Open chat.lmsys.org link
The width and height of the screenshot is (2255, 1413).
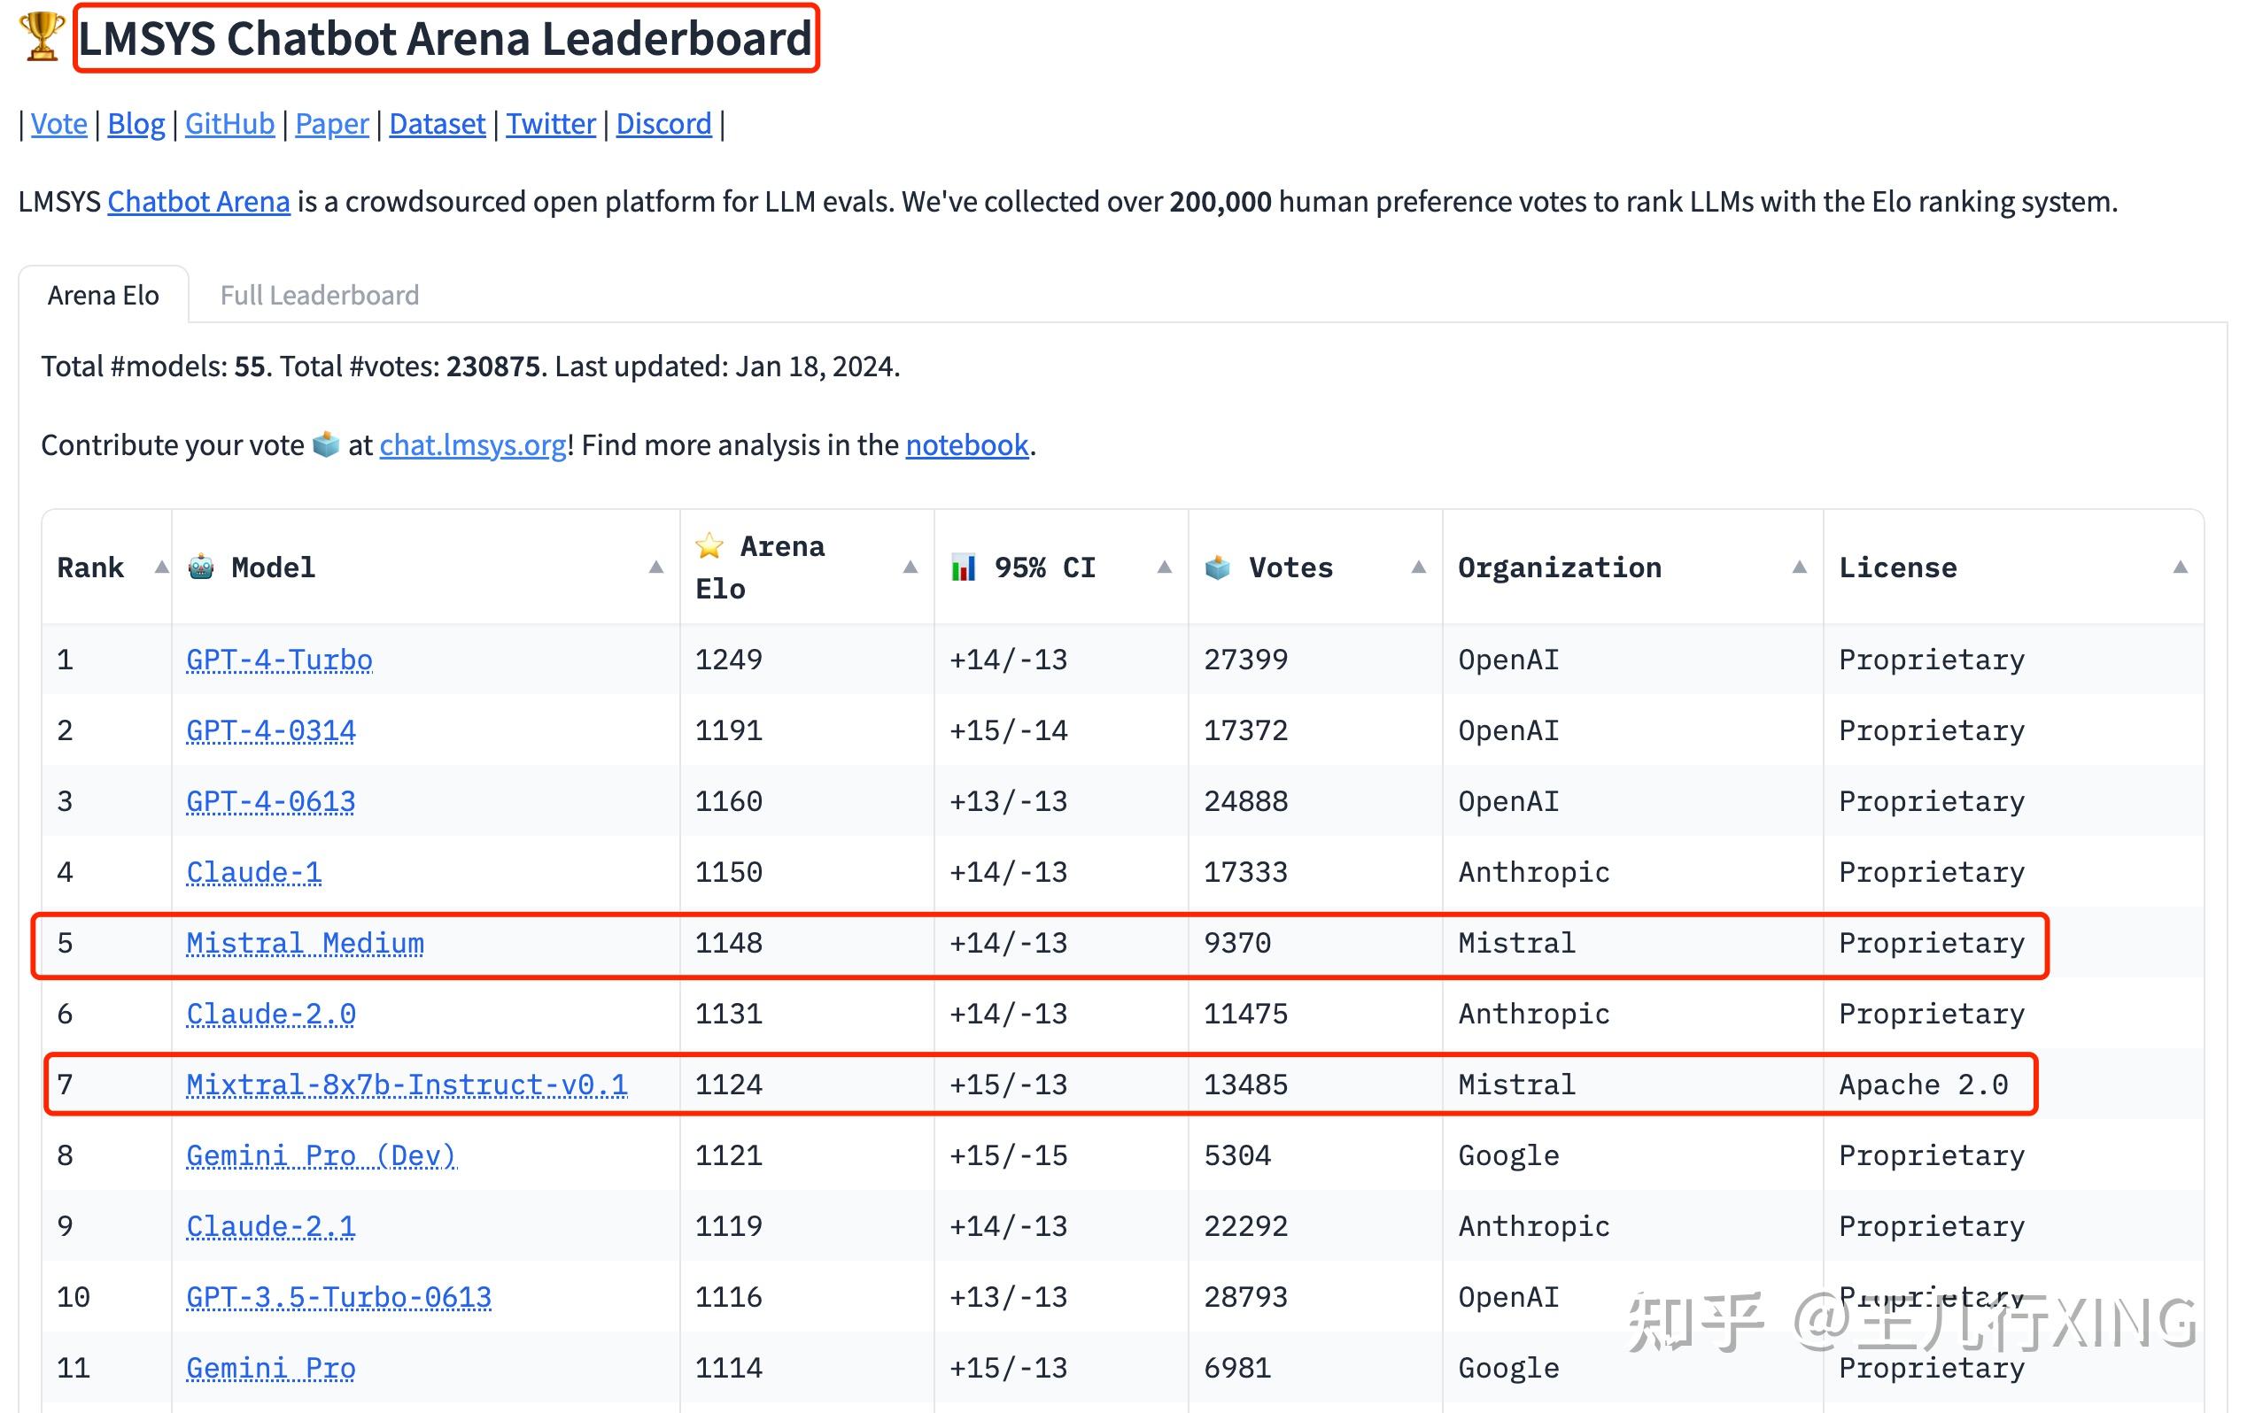pos(472,444)
